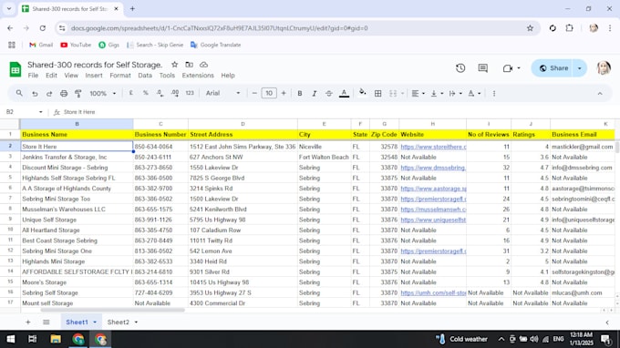Viewport: 620px width, 348px height.
Task: Open the Data menu
Action: [145, 76]
